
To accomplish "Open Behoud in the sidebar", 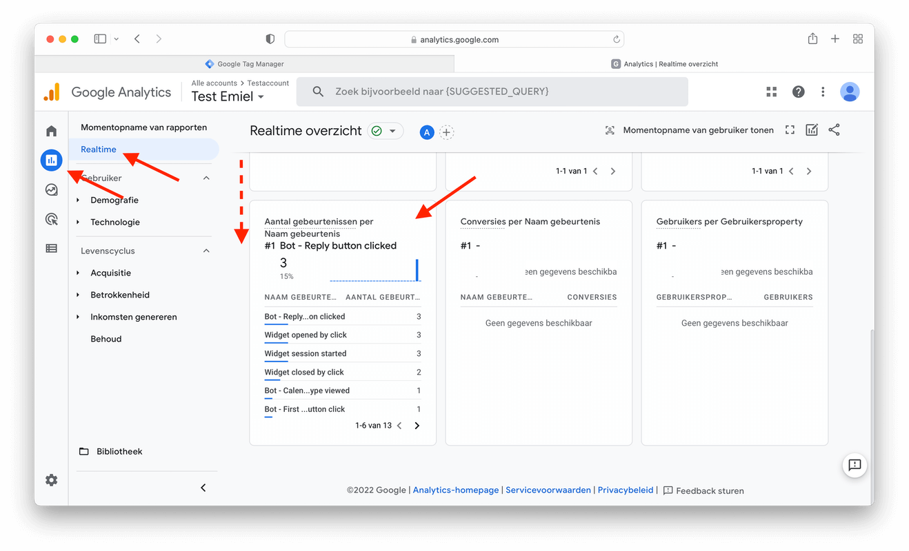I will click(106, 339).
